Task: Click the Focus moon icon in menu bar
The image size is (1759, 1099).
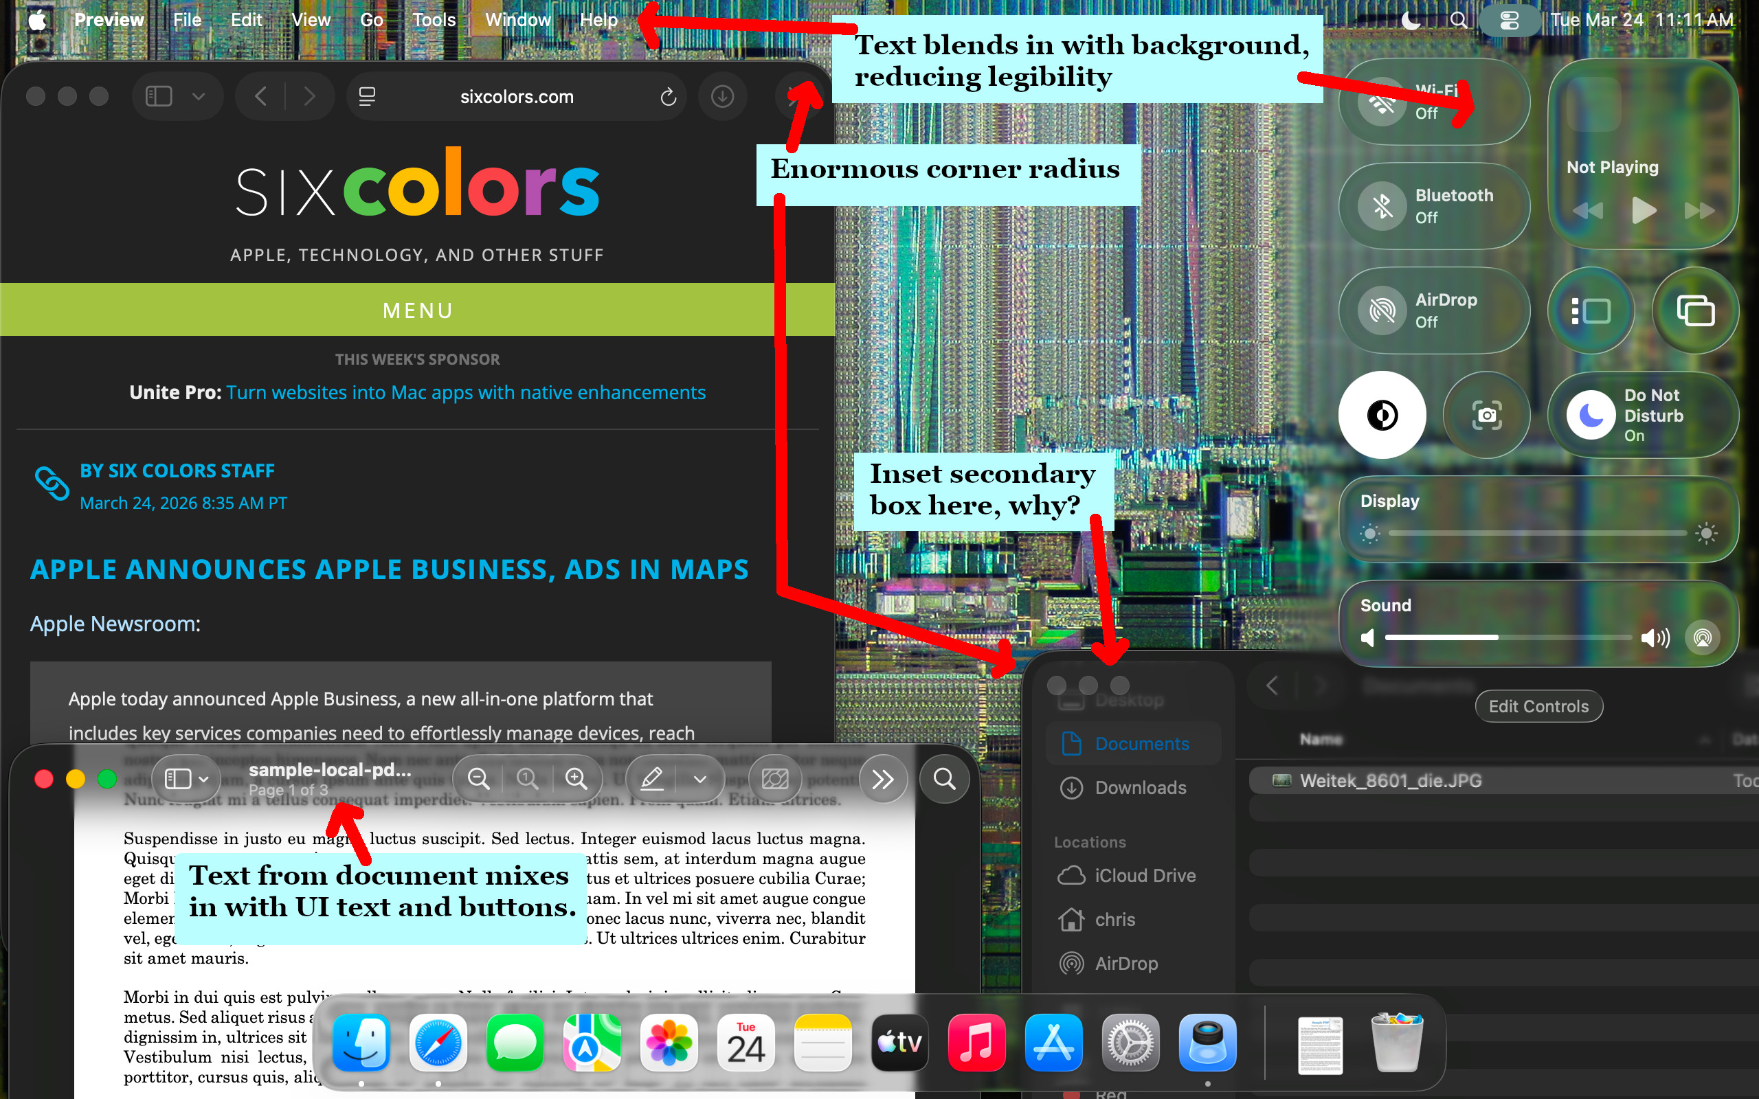Action: [x=1410, y=20]
